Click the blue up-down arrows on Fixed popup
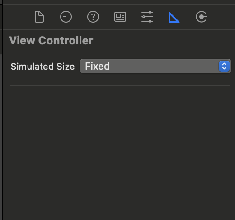Viewport: 235px width, 220px height. (x=224, y=66)
